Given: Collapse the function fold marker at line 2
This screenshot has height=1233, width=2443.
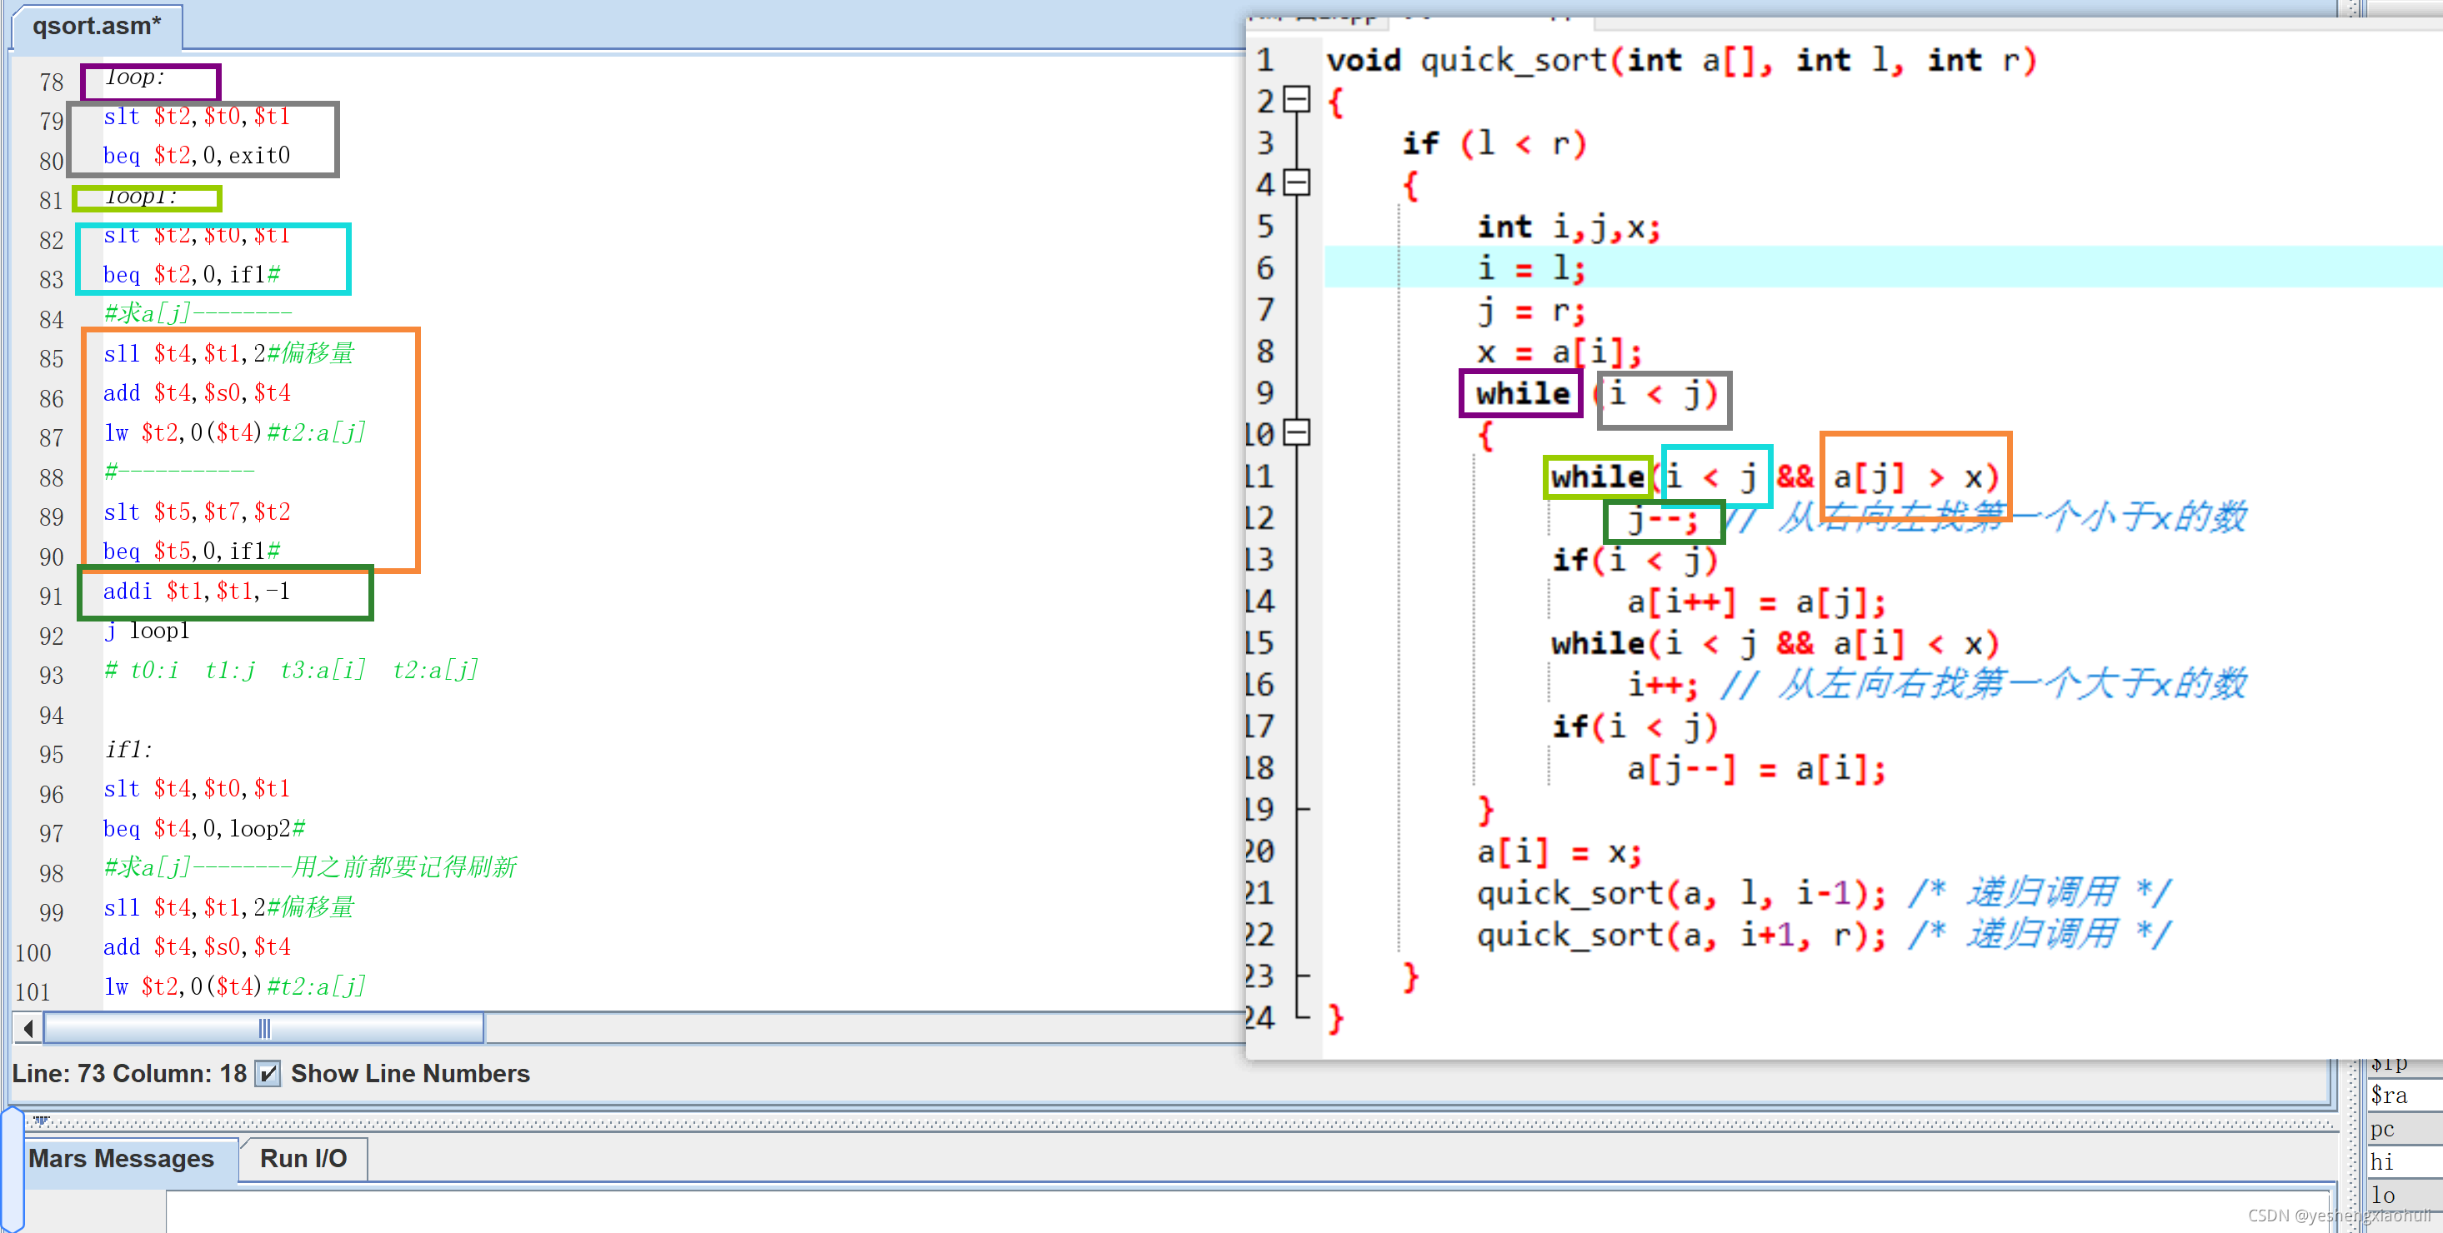Looking at the screenshot, I should pyautogui.click(x=1296, y=99).
